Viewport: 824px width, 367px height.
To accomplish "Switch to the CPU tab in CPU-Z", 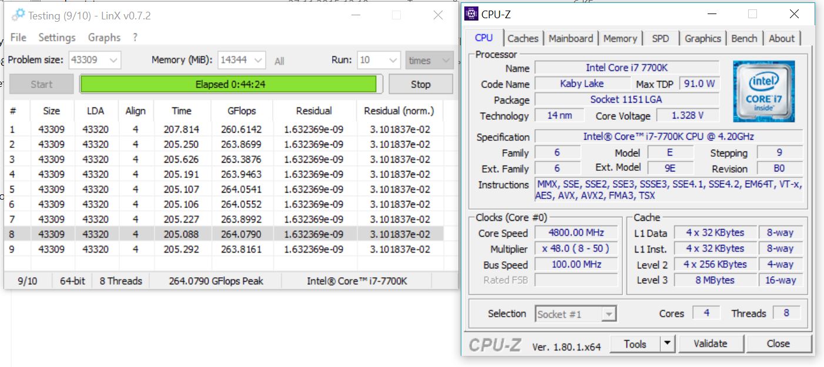I will click(x=484, y=38).
